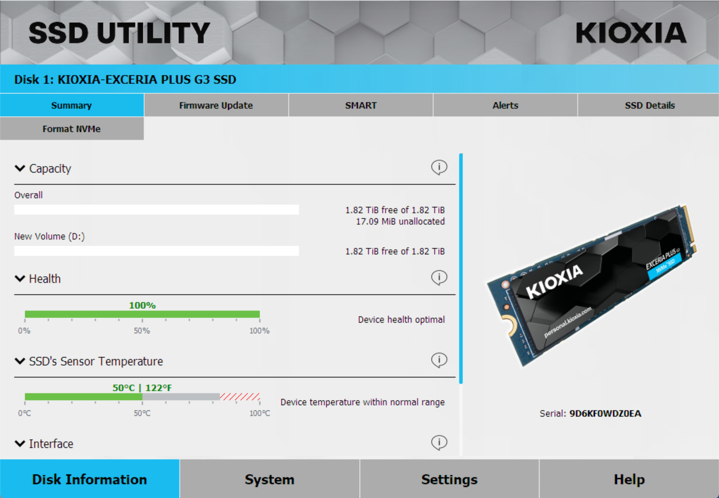
Task: Open the Format NVMe tab
Action: [x=72, y=129]
